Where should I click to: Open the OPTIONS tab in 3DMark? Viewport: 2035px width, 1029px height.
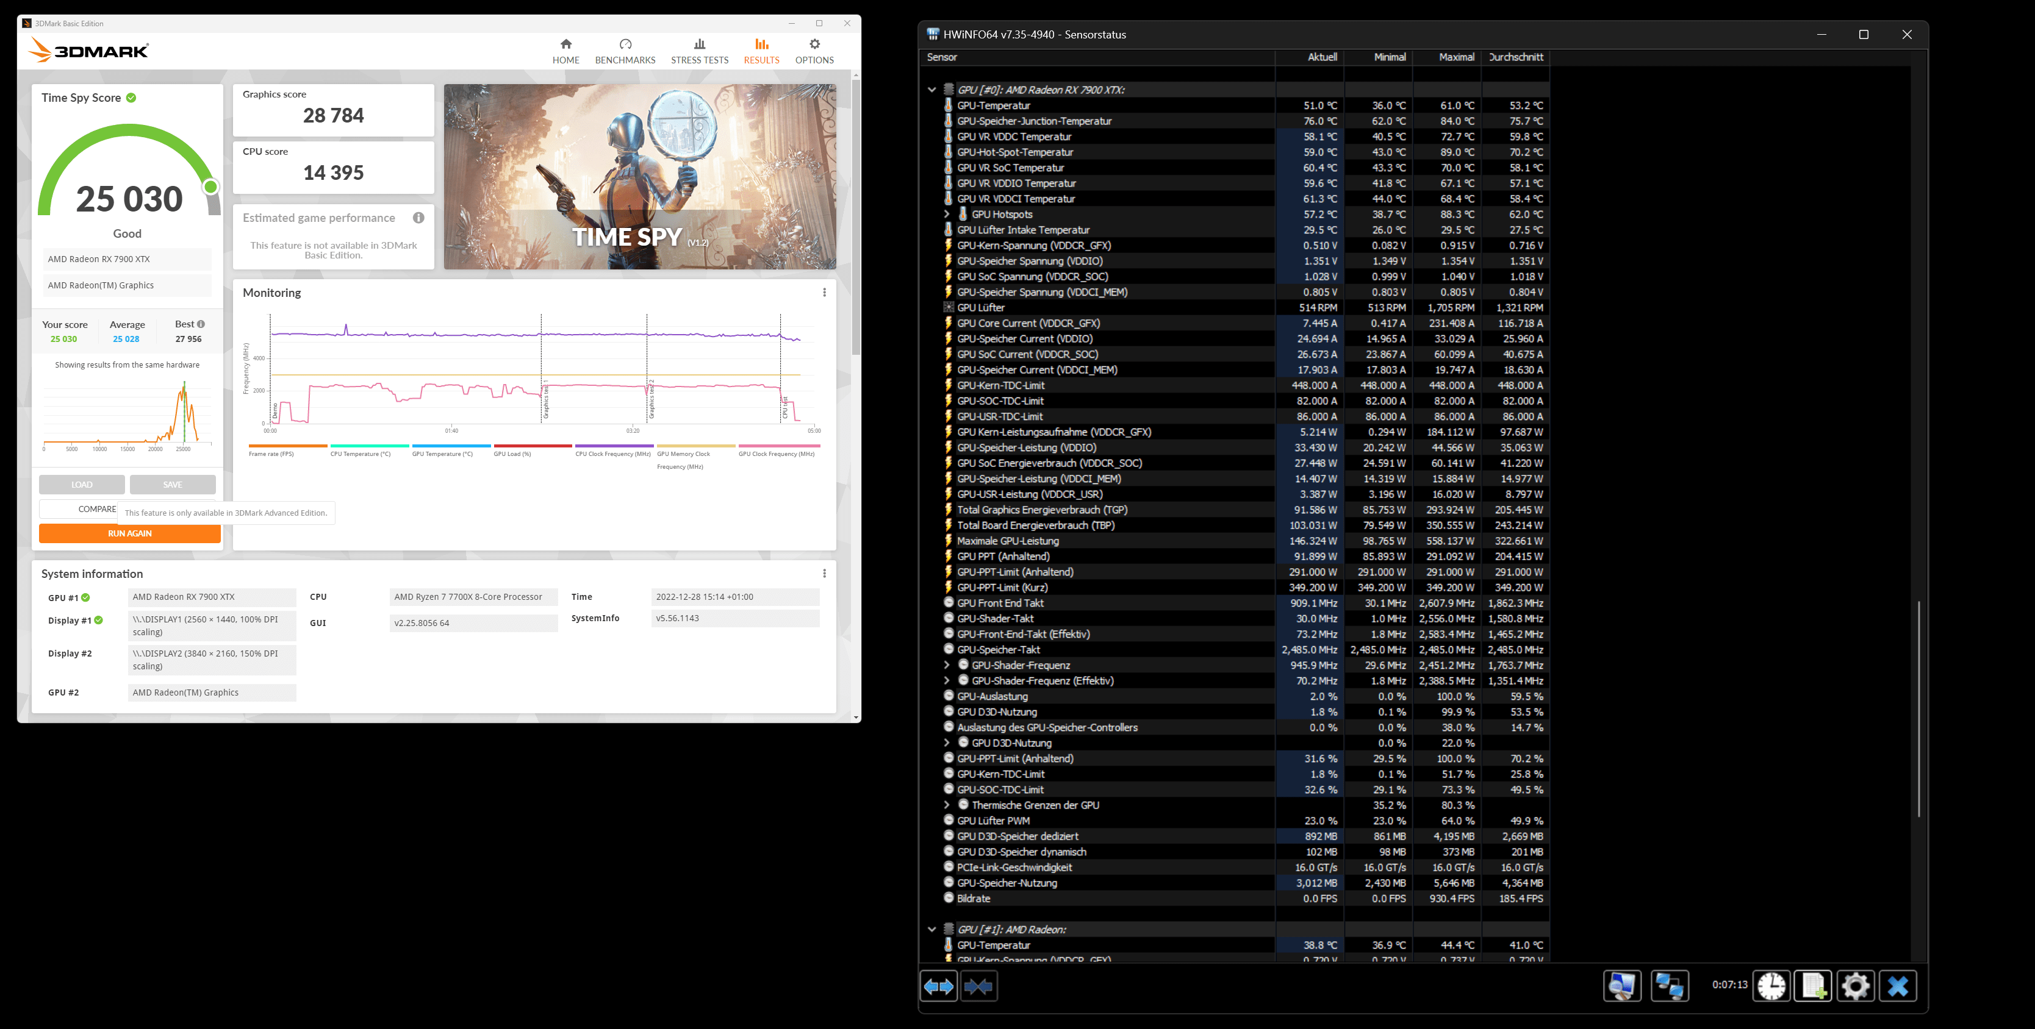[x=814, y=51]
